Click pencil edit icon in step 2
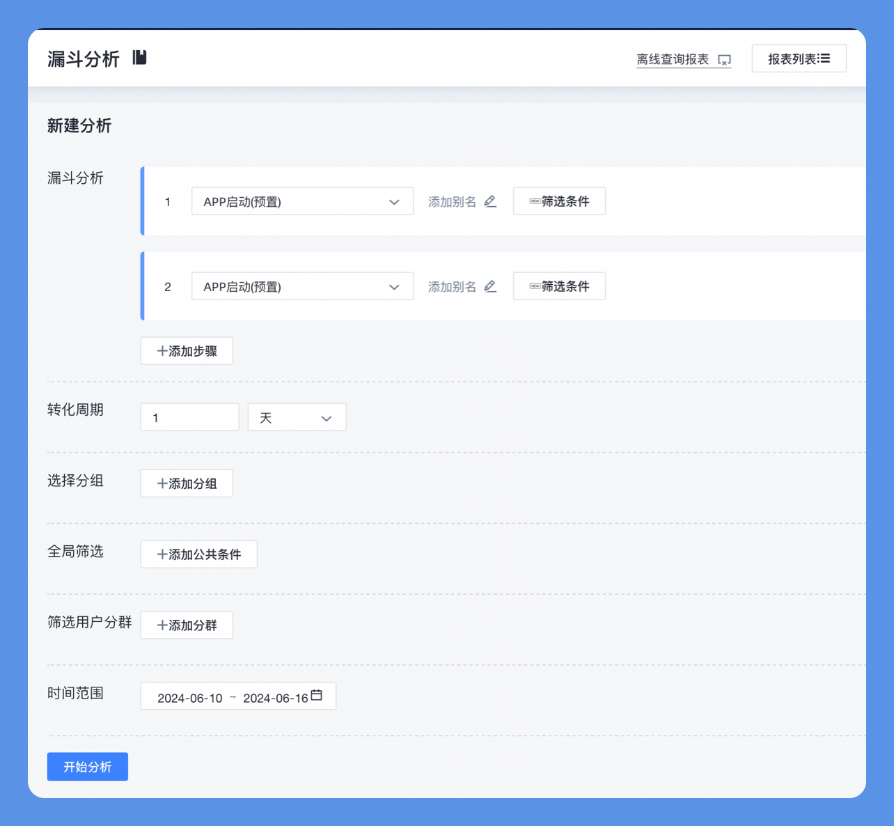The image size is (894, 826). tap(490, 286)
